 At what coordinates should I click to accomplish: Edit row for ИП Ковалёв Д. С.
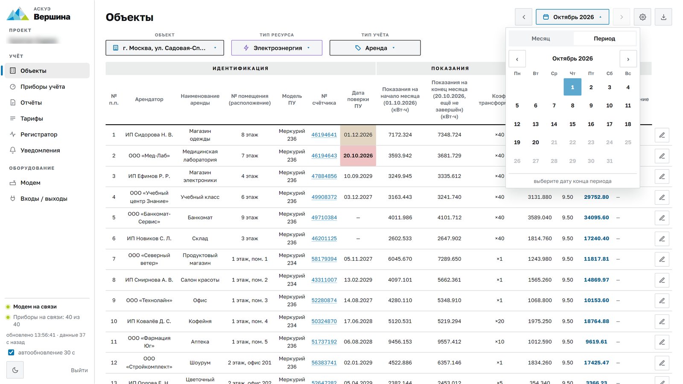click(x=662, y=321)
